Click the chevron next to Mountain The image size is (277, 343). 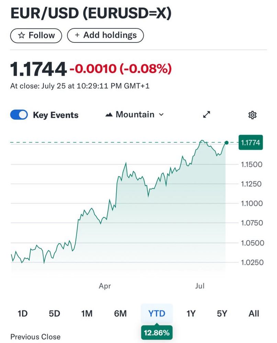click(161, 115)
